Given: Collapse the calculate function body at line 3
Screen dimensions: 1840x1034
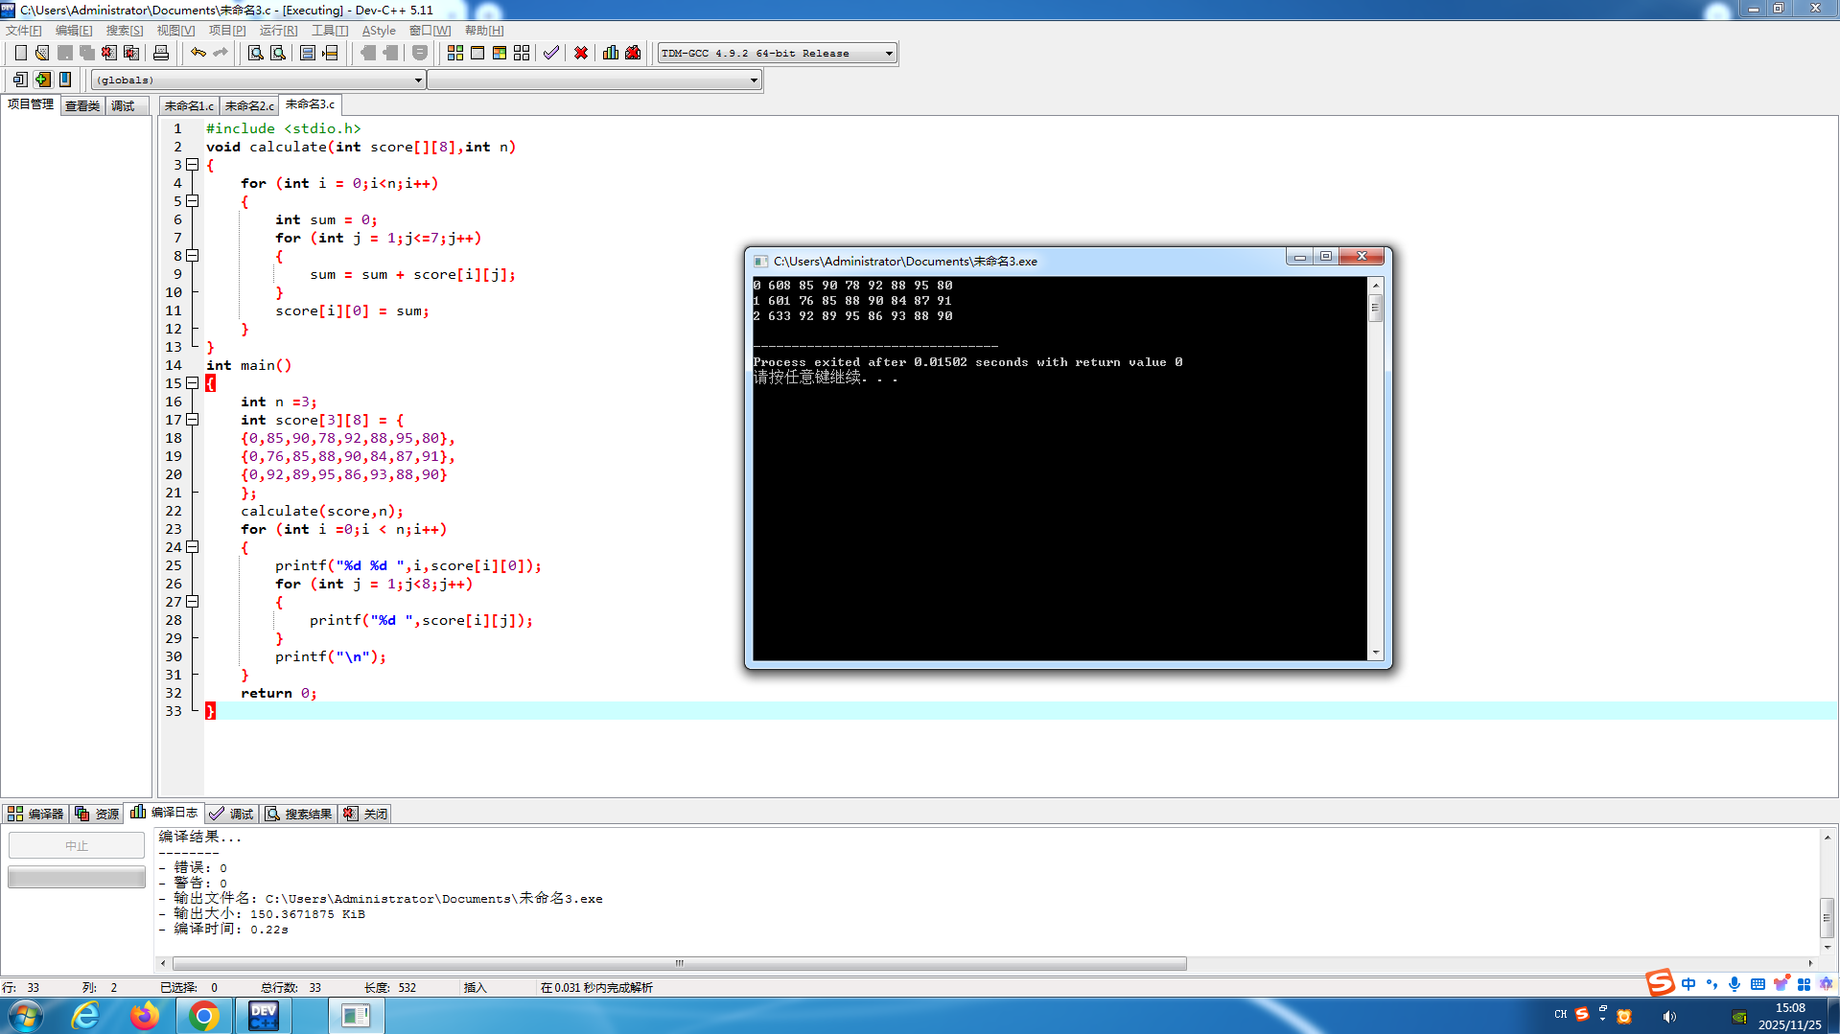Looking at the screenshot, I should click(193, 165).
